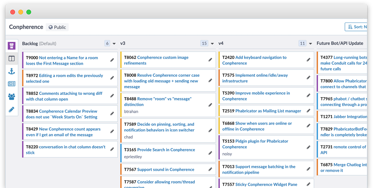Screen dimensions: 373x188
Task: Edit task T8062 with its pencil icon
Action: (x=210, y=60)
